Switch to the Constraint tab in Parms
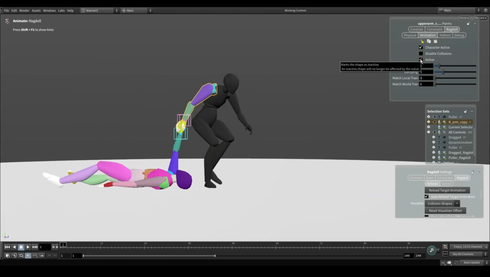Viewport: 490px width, 277px height. click(x=434, y=29)
